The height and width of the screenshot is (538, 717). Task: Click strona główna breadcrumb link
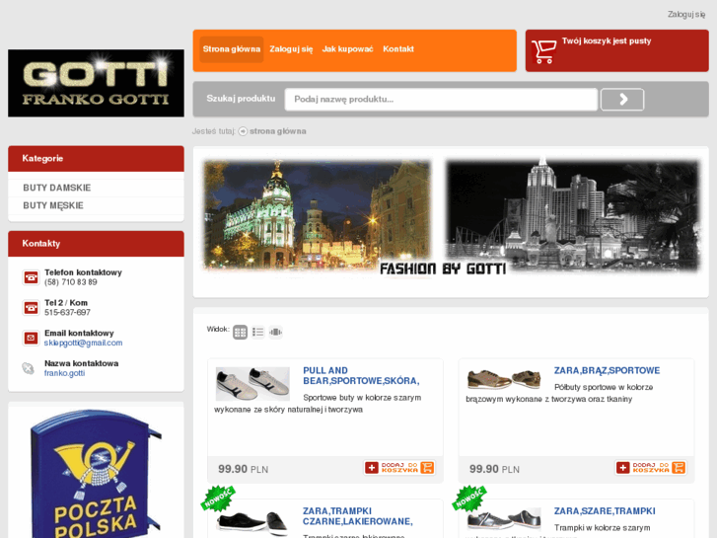coord(277,131)
